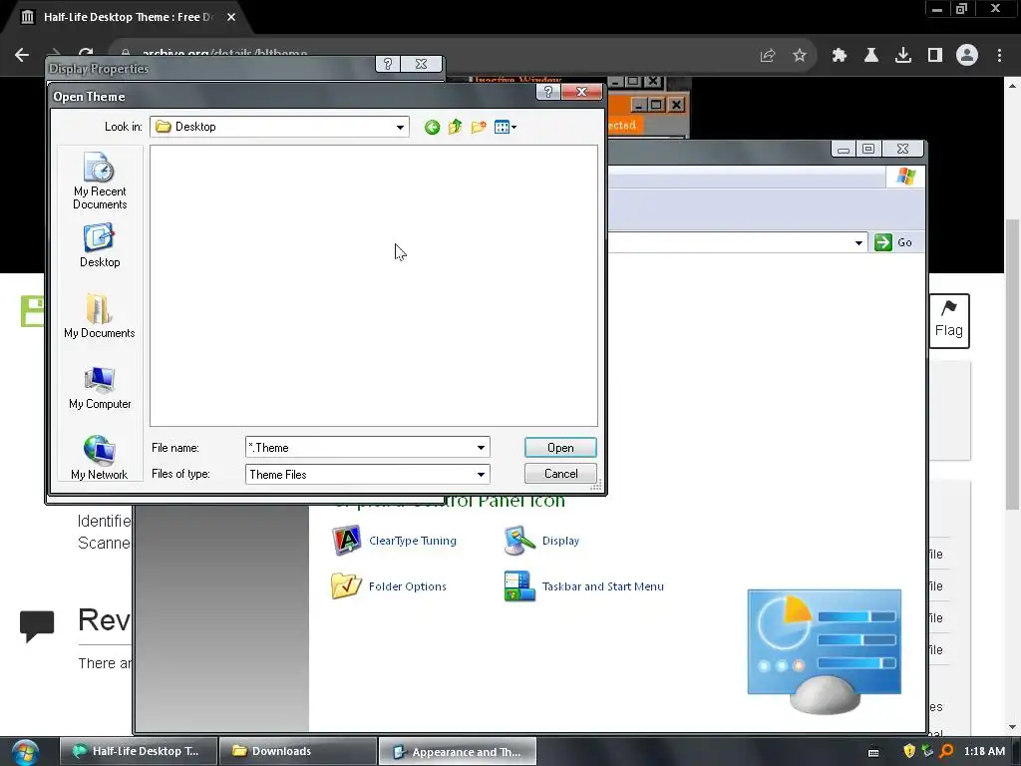Open Chrome labs flask icon

point(871,56)
